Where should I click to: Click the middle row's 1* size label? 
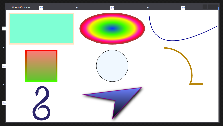pos(4,66)
